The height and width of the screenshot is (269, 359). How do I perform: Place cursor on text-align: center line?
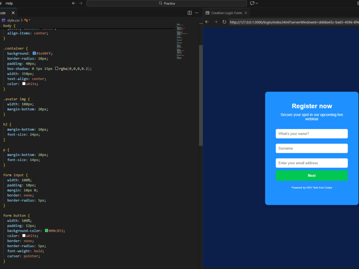pos(27,79)
